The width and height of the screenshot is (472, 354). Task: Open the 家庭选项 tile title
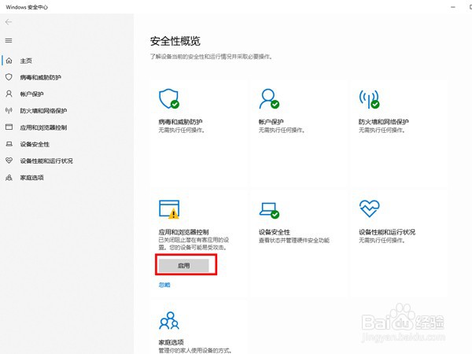pos(171,342)
